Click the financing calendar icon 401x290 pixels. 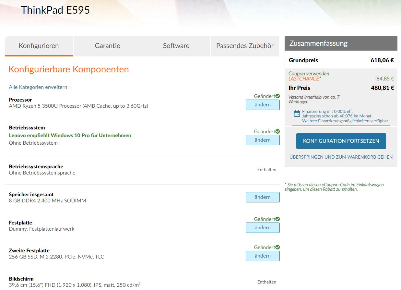click(297, 114)
